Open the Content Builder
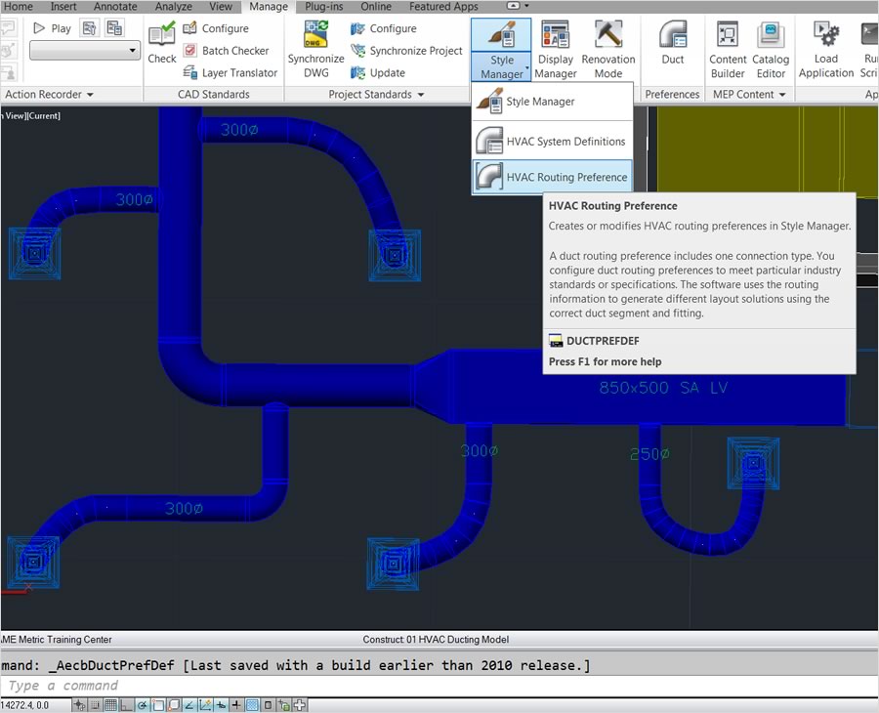 click(728, 49)
